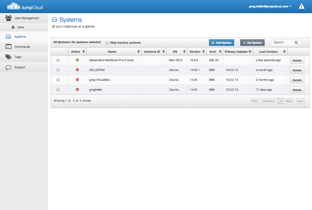Click the search magnifier icon
Viewport: 312px width, 210px height.
click(x=296, y=42)
